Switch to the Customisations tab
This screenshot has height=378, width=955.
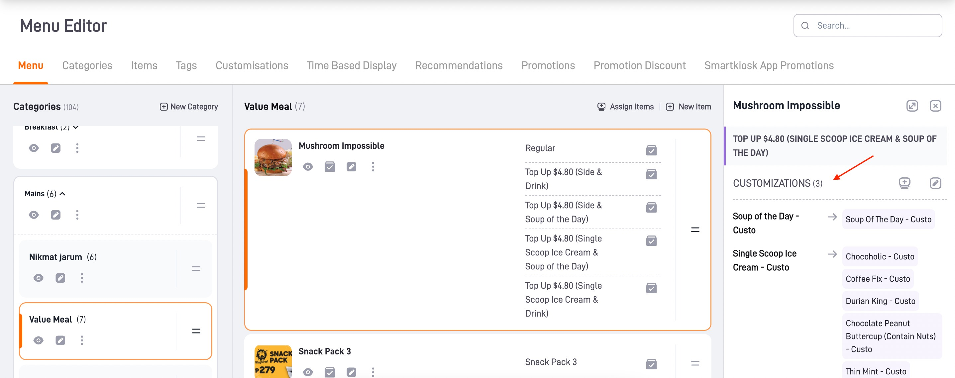[x=252, y=65]
